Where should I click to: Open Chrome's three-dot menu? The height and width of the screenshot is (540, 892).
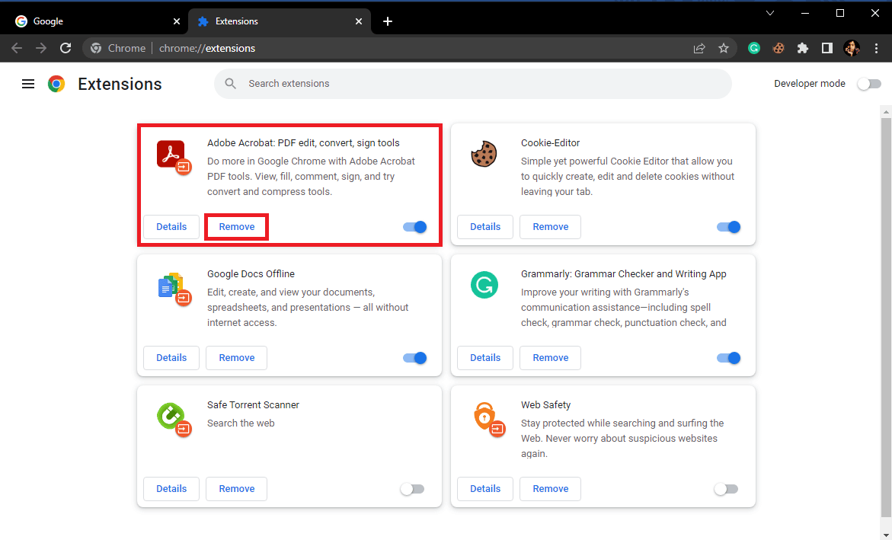click(x=877, y=49)
